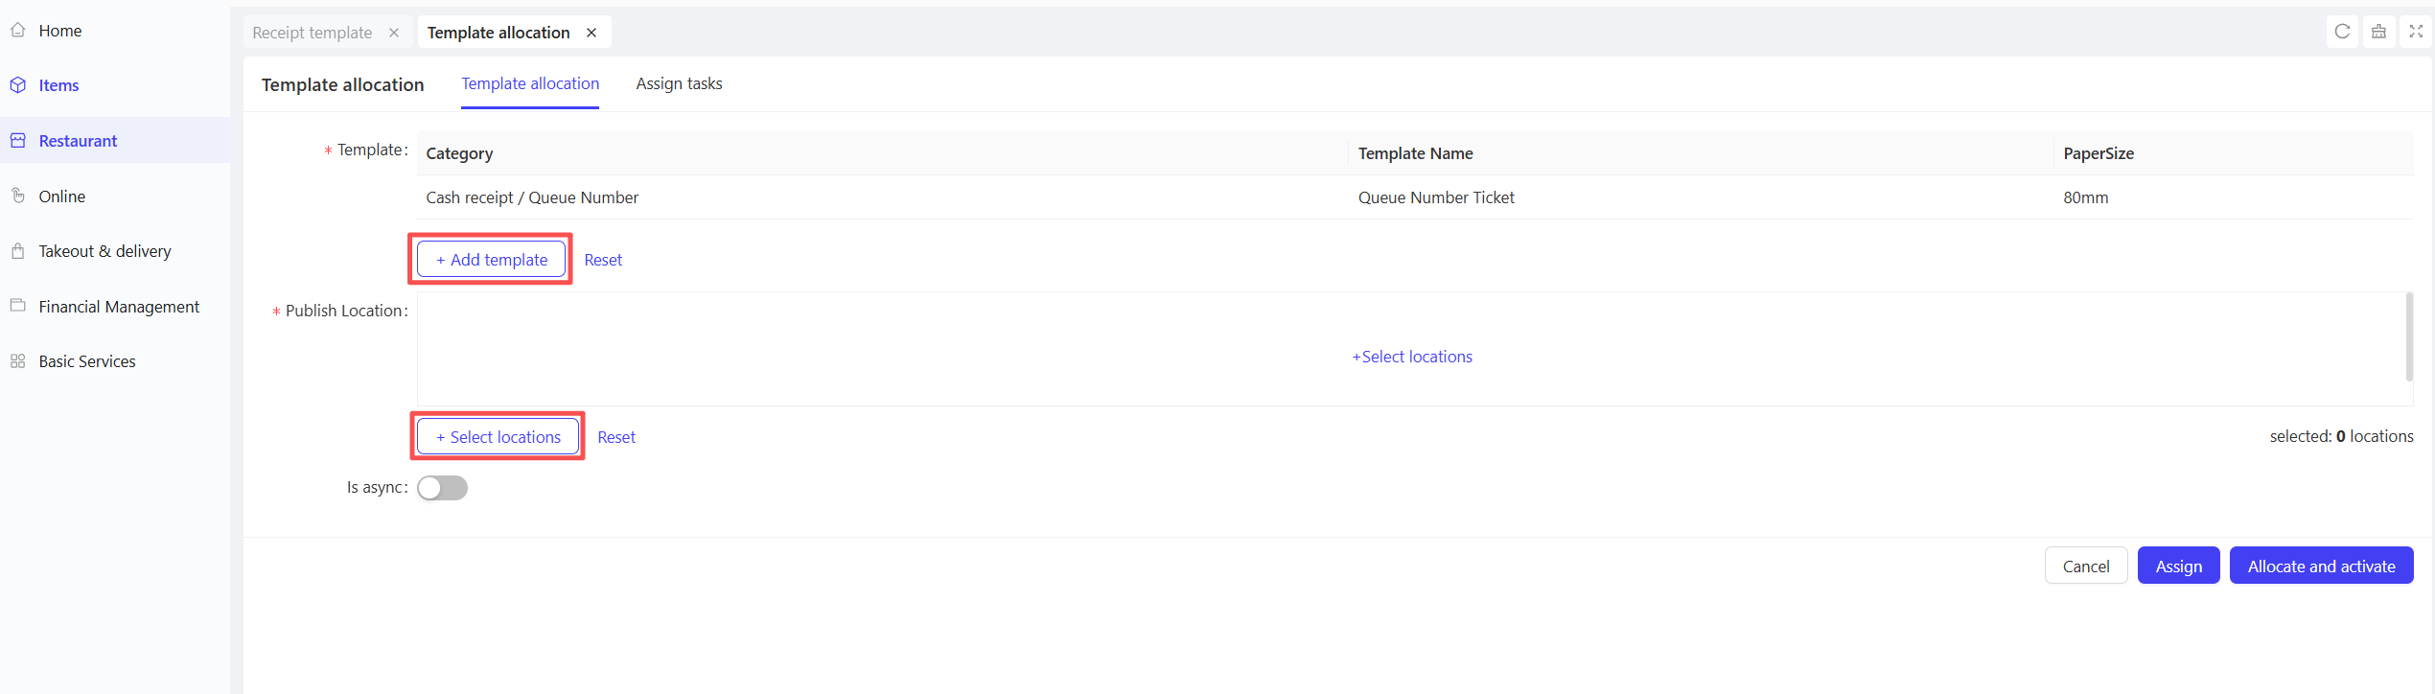The height and width of the screenshot is (694, 2435).
Task: Toggle the Is async switch
Action: (442, 488)
